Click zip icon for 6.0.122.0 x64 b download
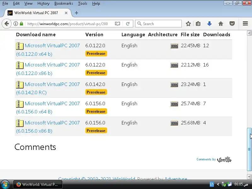Image resolution: width=252 pixels, height=189 pixels. pos(20,46)
